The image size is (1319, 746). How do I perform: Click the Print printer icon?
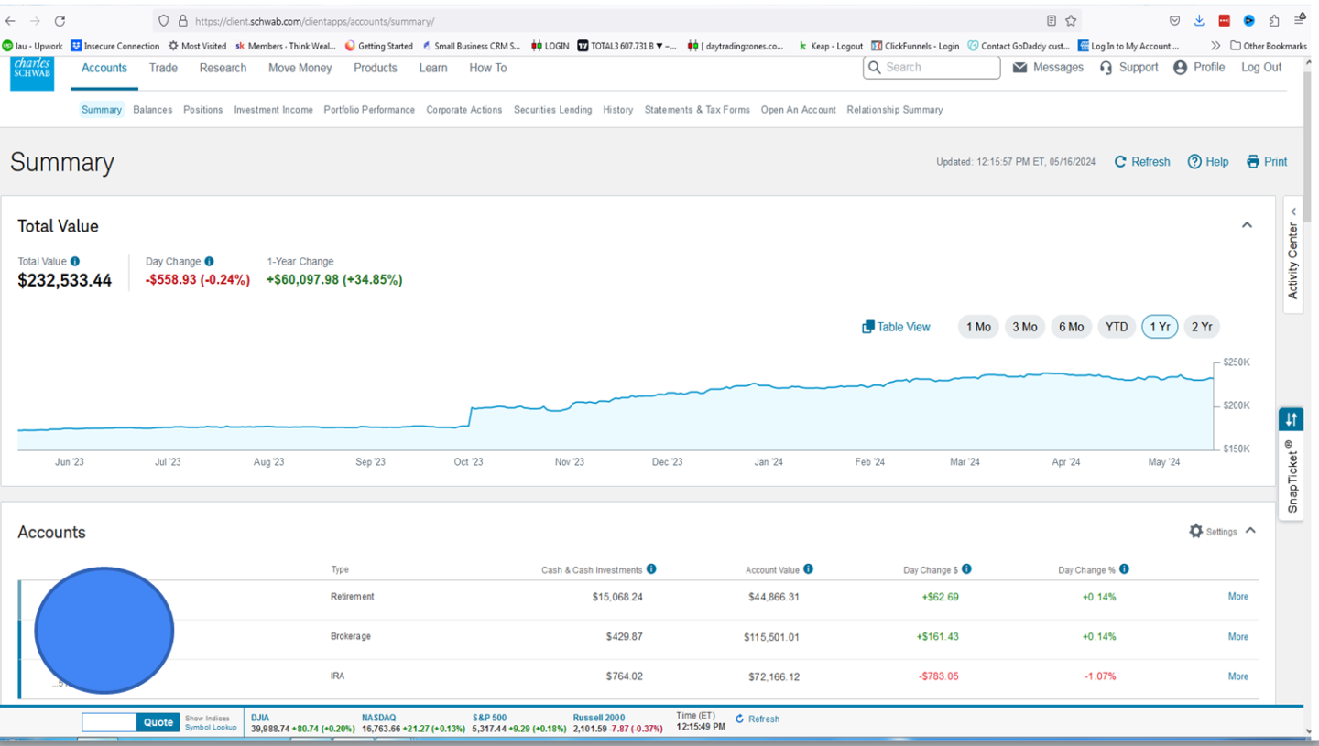(1253, 162)
